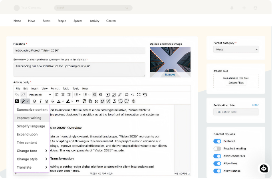Expand numbered list style arrow
272x179 pixels.
click(89, 95)
